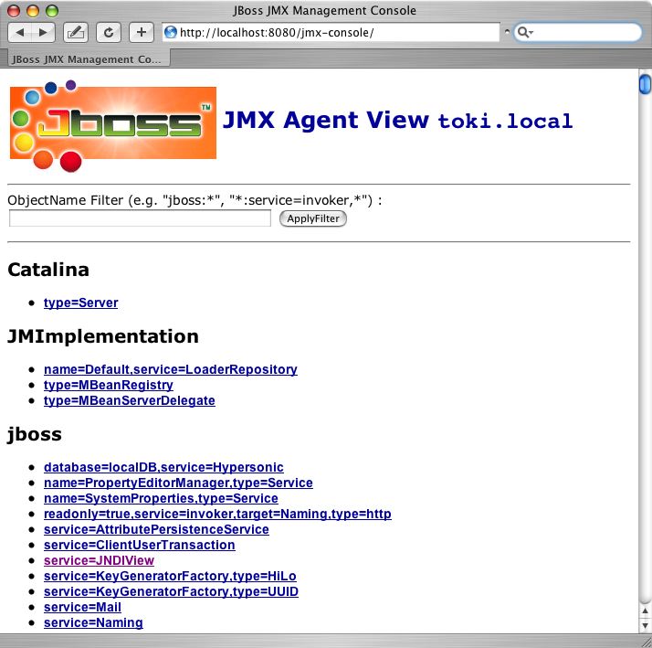This screenshot has width=652, height=648.
Task: Open name=SystemProperties,type=Service link
Action: coord(161,498)
